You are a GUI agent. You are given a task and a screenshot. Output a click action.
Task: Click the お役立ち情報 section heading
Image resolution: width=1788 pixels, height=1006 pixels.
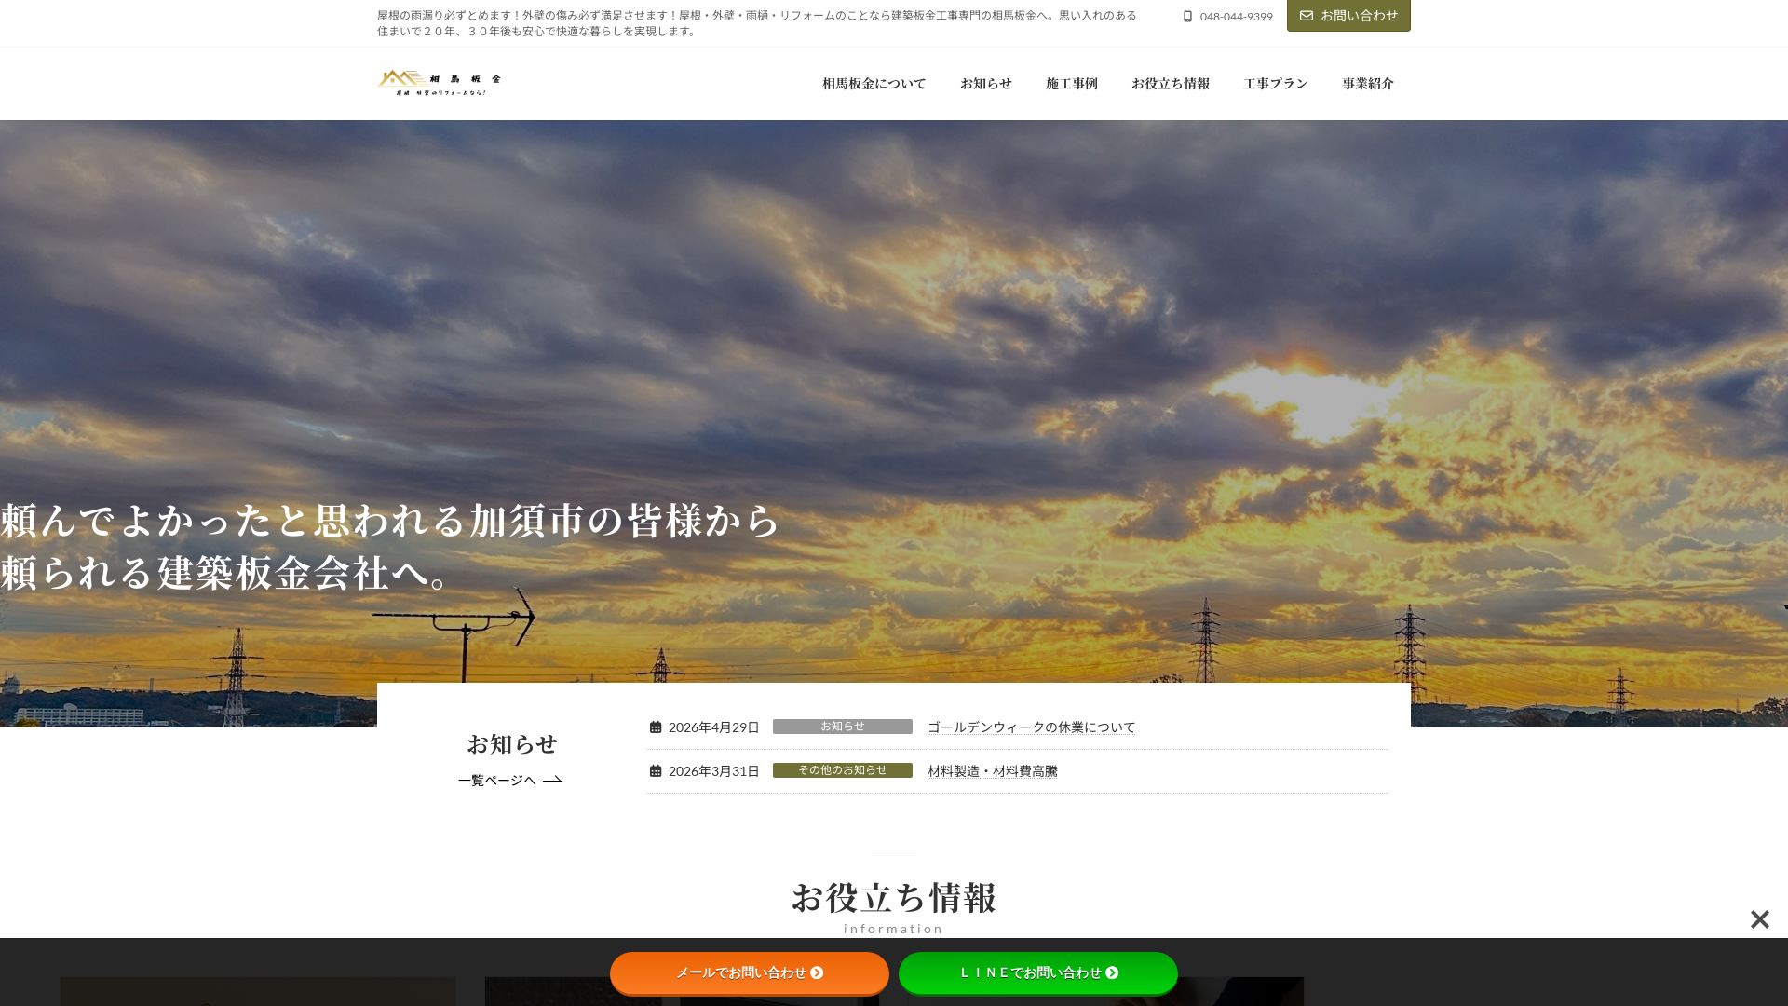pos(894,898)
